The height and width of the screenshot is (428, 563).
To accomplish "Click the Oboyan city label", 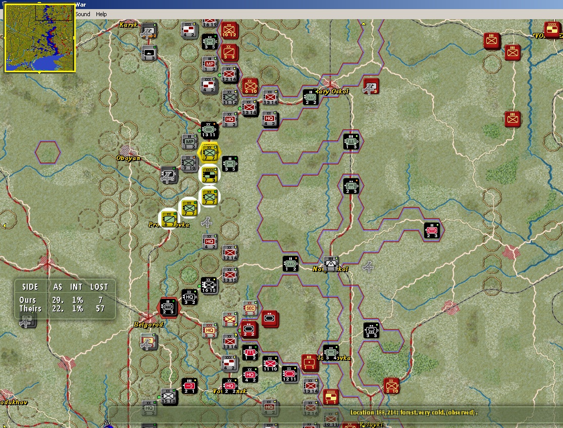I will click(x=128, y=158).
